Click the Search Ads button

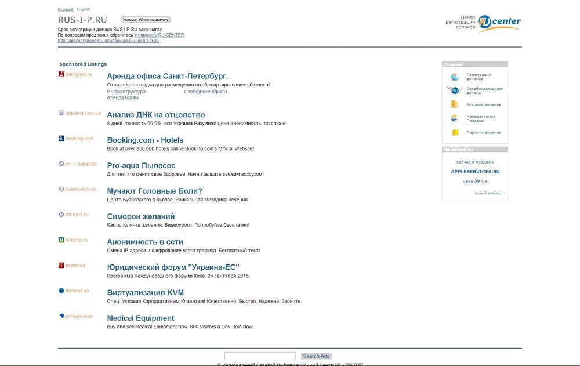[316, 356]
